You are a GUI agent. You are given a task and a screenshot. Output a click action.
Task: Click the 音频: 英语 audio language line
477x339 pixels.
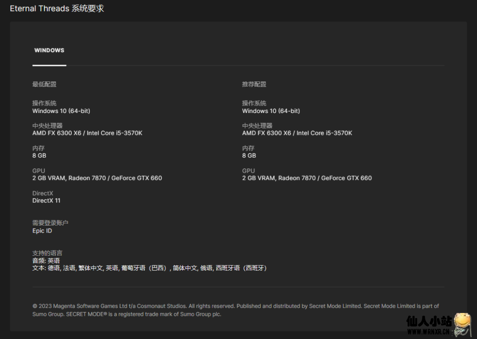46,261
